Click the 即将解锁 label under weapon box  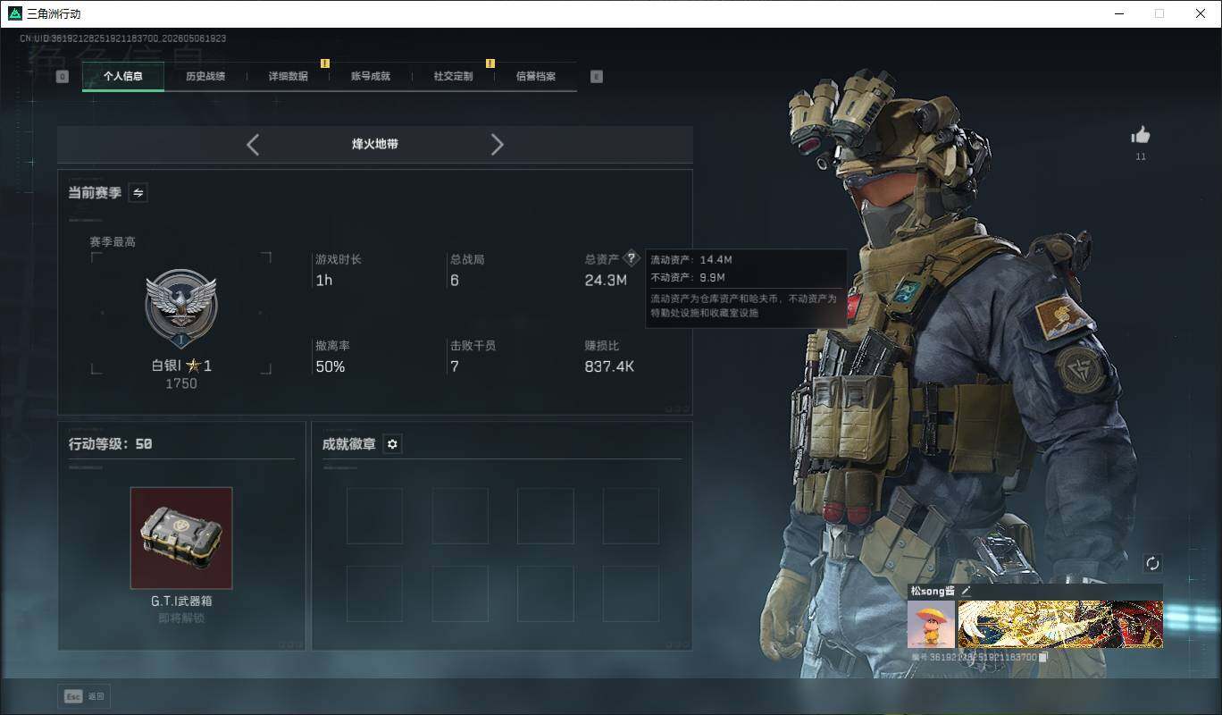(181, 618)
